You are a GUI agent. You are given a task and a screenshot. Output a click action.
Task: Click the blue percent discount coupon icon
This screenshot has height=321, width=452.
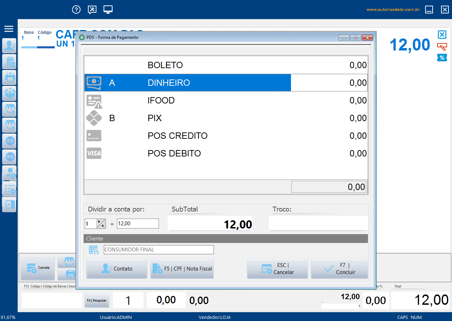click(442, 58)
